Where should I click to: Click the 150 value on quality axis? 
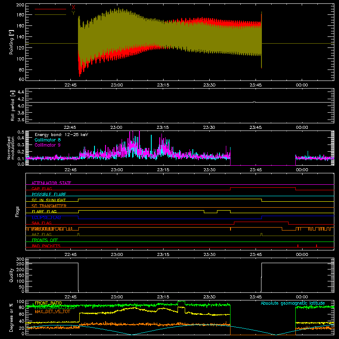click(x=20, y=275)
